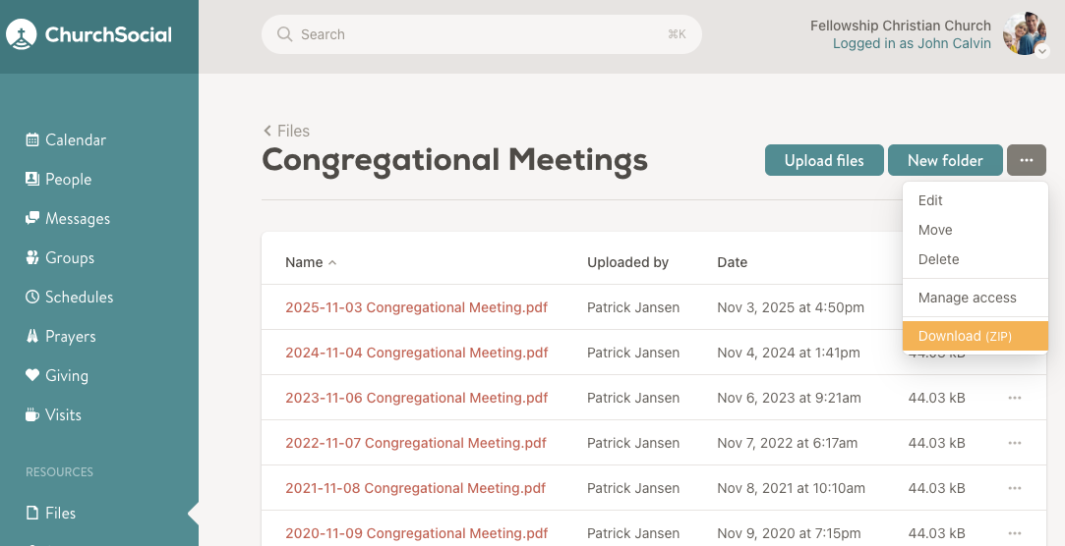The width and height of the screenshot is (1065, 546).
Task: Go to the Giving page
Action: coord(66,375)
